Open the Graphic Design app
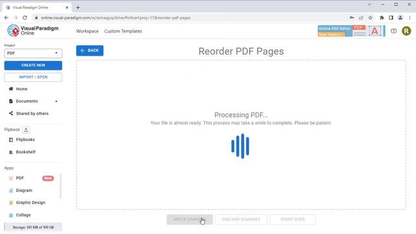The width and height of the screenshot is (416, 234). pos(31,203)
